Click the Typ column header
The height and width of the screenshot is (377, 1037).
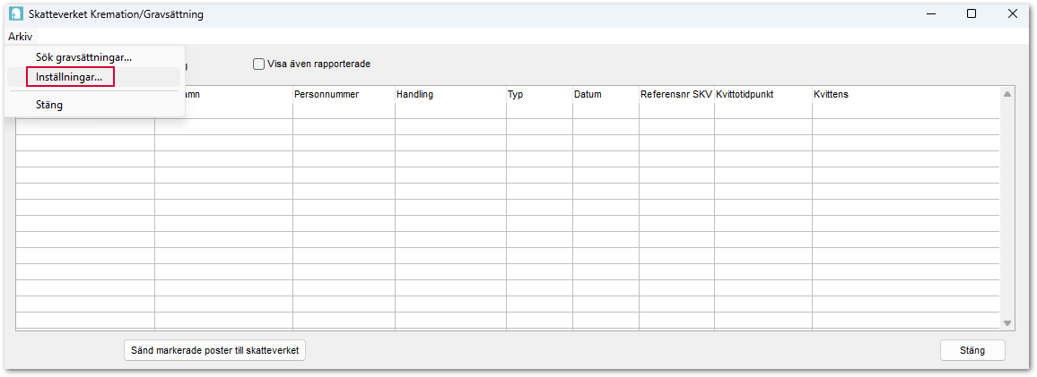coord(540,94)
